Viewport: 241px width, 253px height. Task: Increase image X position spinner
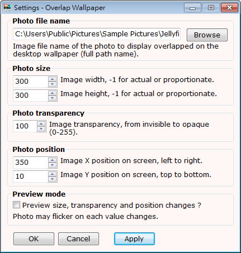tap(52, 160)
